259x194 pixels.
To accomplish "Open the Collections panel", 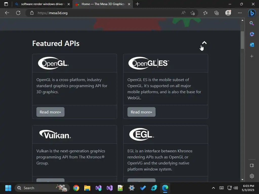I will click(x=217, y=13).
